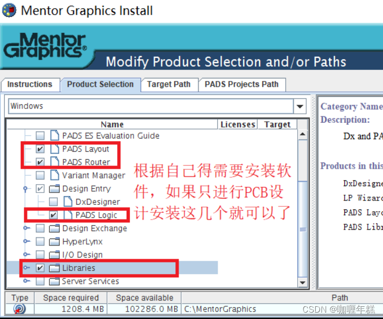Viewport: 383px width, 319px height.
Task: Uncheck the PADS Layout checkbox
Action: [x=40, y=149]
